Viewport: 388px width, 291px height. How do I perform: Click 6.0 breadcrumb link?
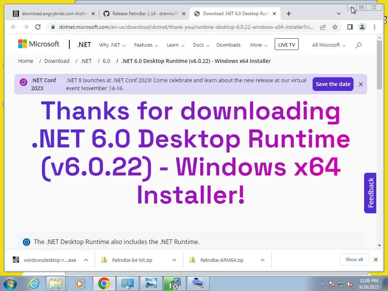[x=106, y=61]
